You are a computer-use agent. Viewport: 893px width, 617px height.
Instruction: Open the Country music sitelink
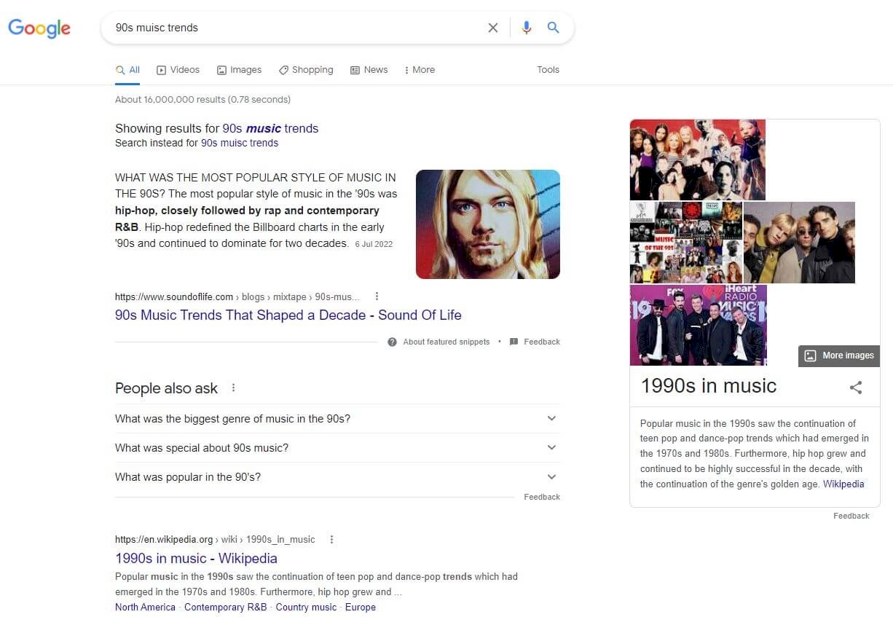tap(306, 607)
